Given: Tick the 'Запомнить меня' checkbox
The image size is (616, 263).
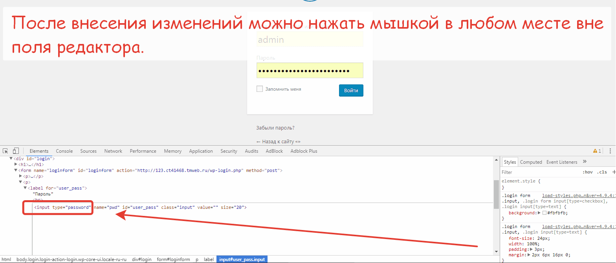Looking at the screenshot, I should click(260, 89).
